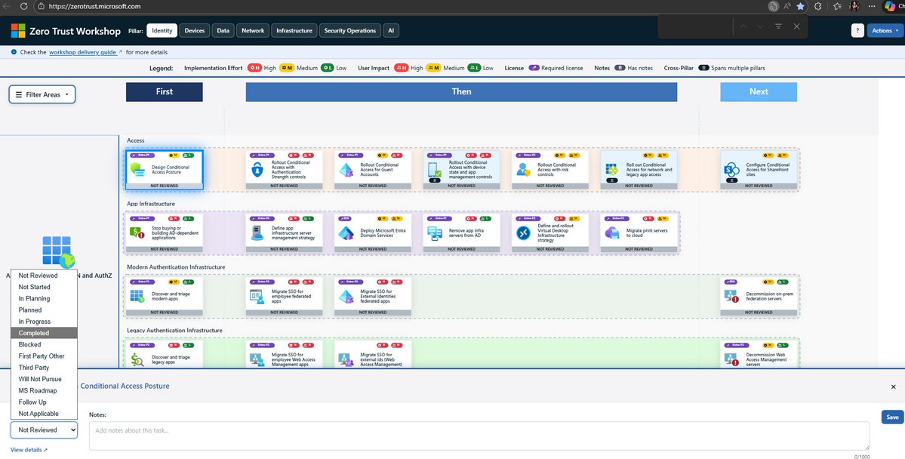Image resolution: width=905 pixels, height=459 pixels.
Task: Switch to the AI pillar tab
Action: click(391, 31)
